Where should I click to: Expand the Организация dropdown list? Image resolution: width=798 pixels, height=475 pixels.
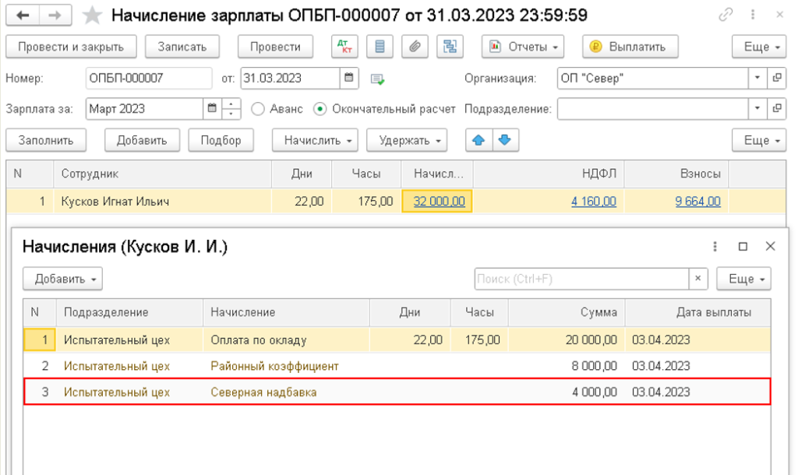point(757,78)
